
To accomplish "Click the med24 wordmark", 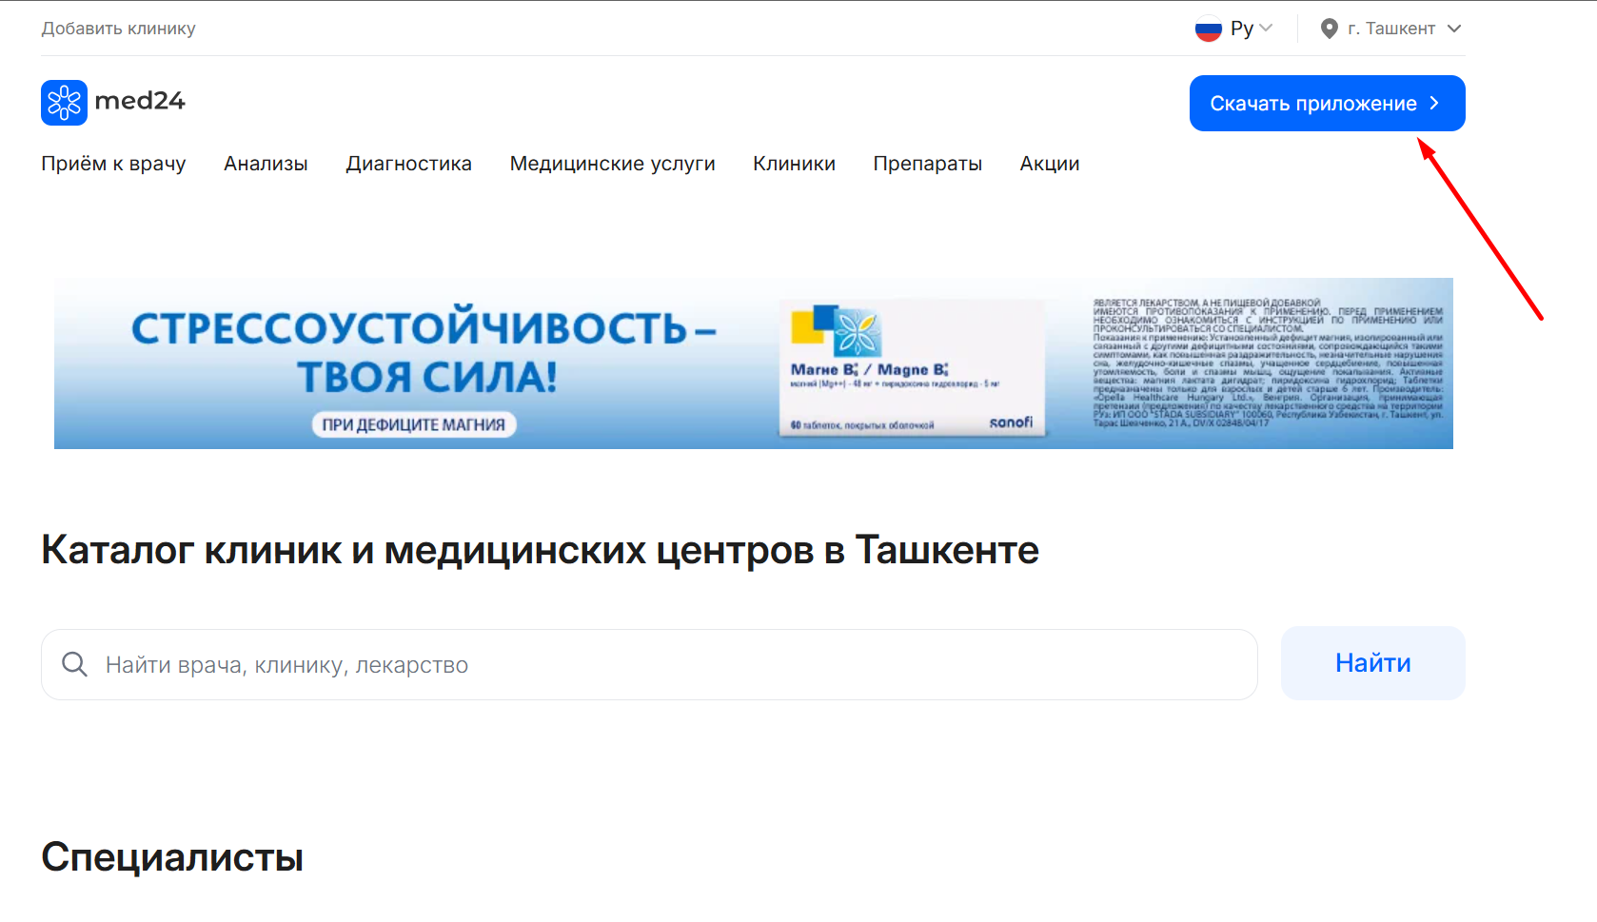I will (140, 101).
